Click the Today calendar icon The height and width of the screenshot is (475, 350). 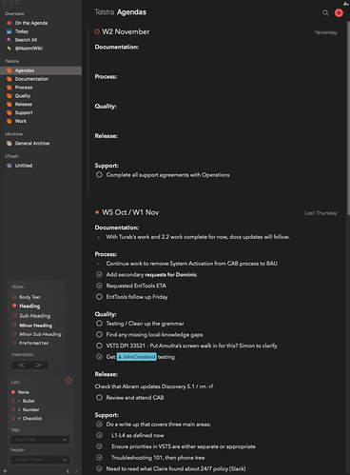point(9,31)
